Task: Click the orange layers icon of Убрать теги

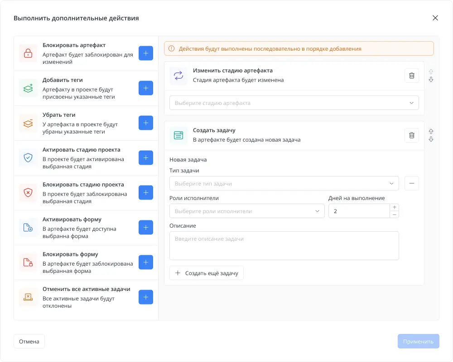Action: 28,123
